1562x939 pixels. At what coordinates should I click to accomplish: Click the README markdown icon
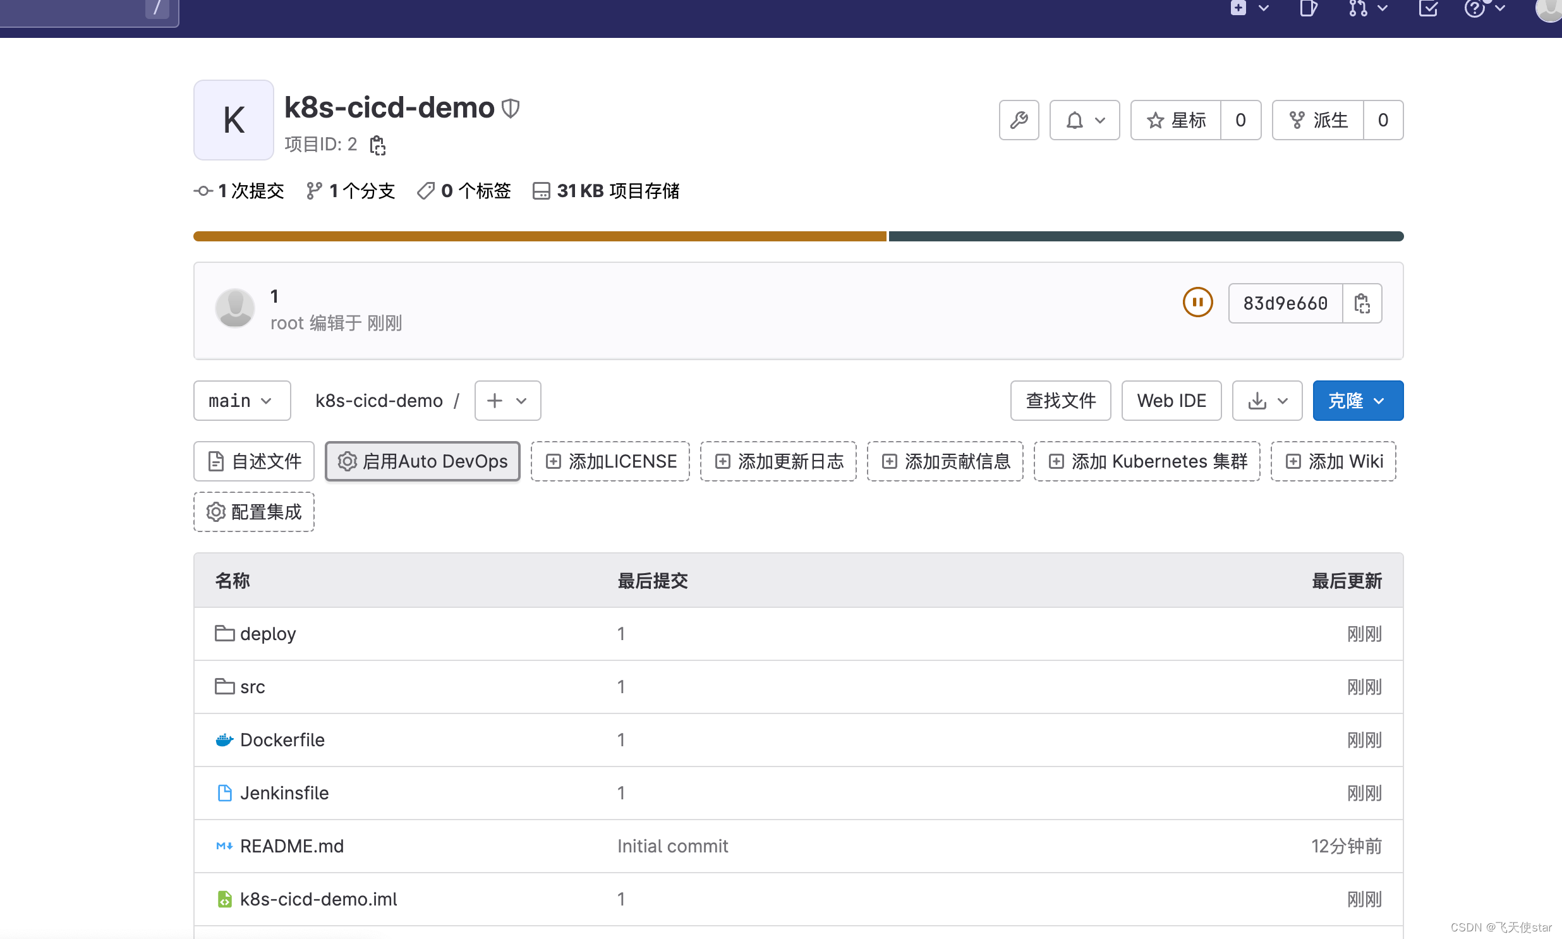click(x=224, y=846)
